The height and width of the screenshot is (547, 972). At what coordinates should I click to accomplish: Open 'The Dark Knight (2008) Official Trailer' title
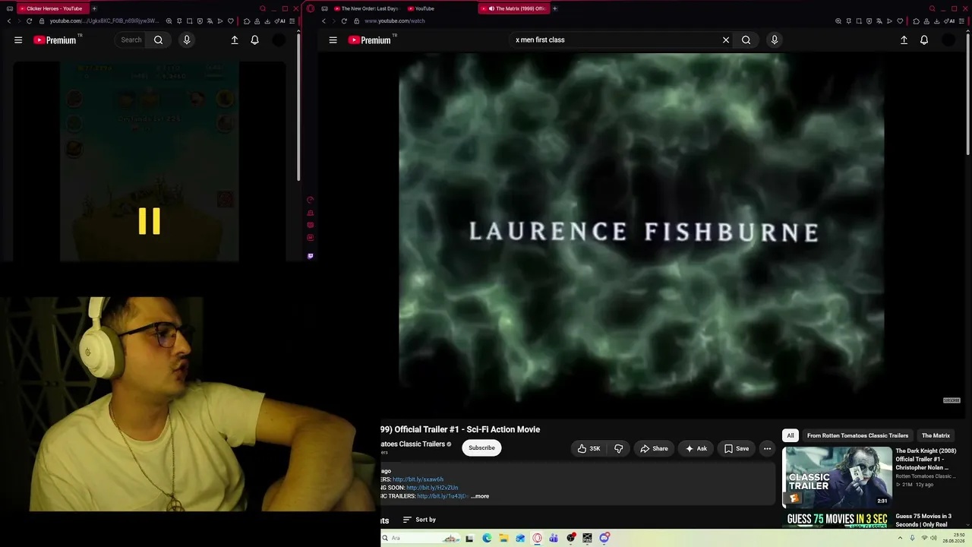(x=926, y=459)
